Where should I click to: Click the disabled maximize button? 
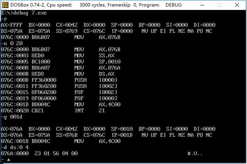pos(219,5)
